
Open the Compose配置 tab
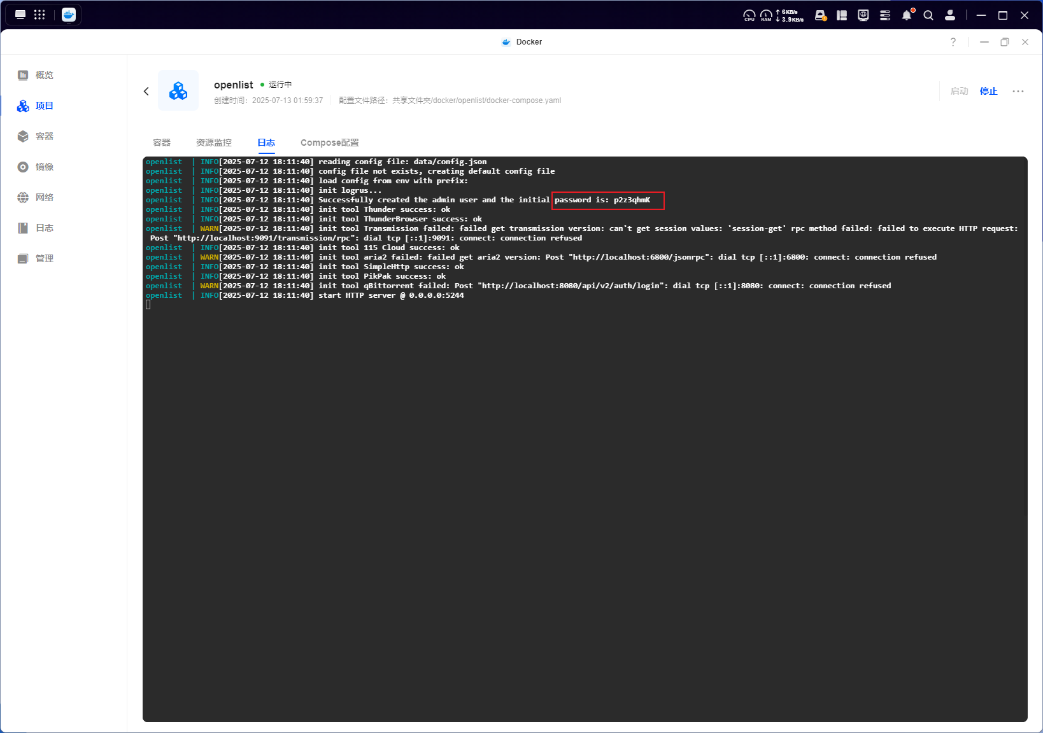(x=329, y=143)
